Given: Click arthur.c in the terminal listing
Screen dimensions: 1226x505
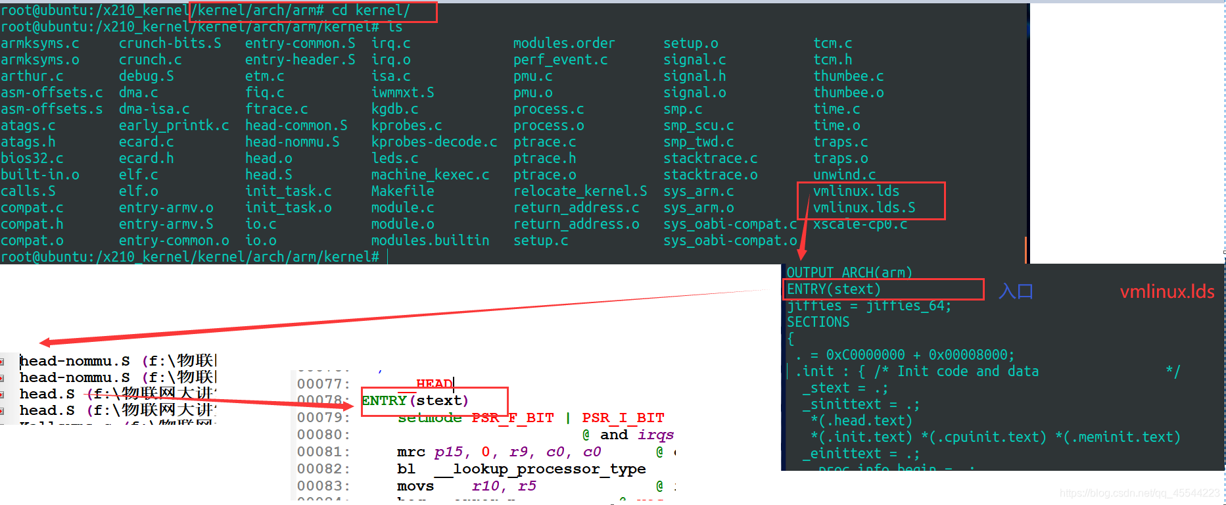Looking at the screenshot, I should [32, 76].
